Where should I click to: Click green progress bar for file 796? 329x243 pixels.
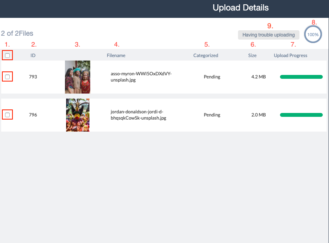tap(301, 115)
